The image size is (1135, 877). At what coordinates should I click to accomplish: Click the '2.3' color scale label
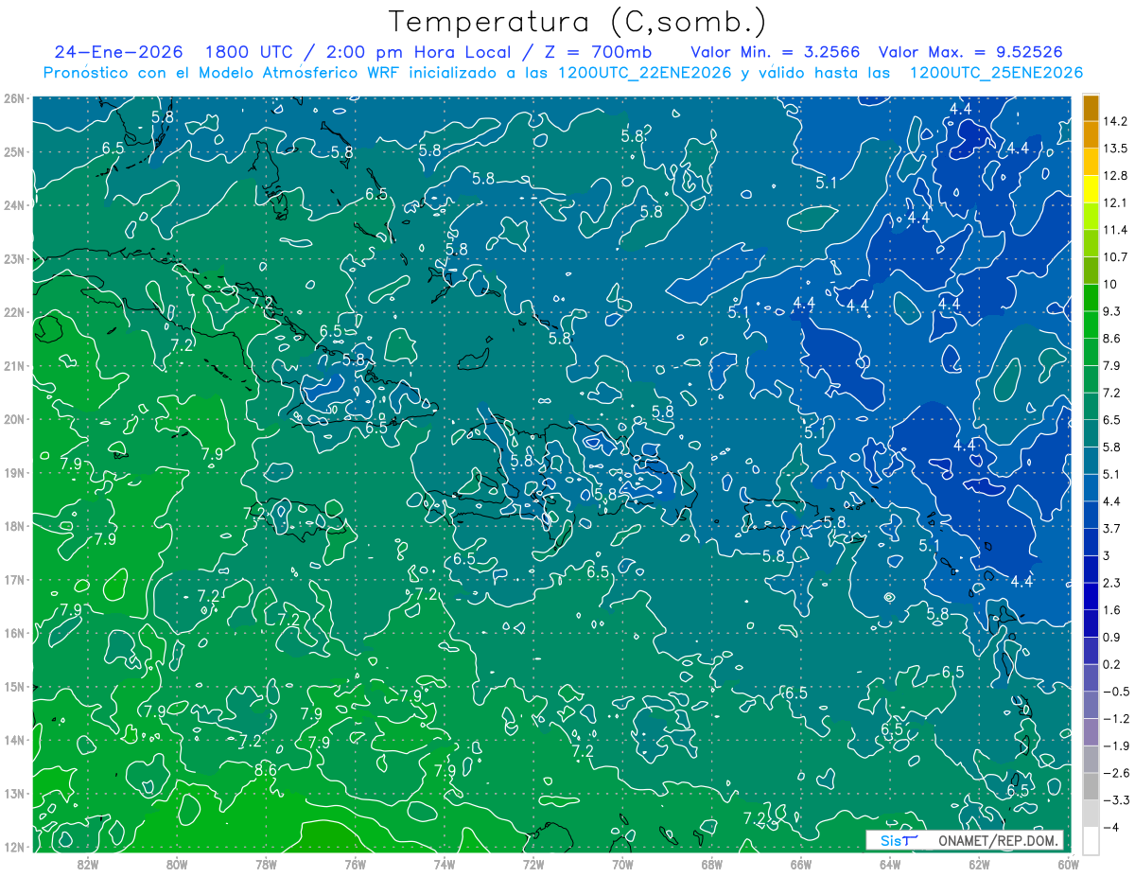coord(1114,583)
